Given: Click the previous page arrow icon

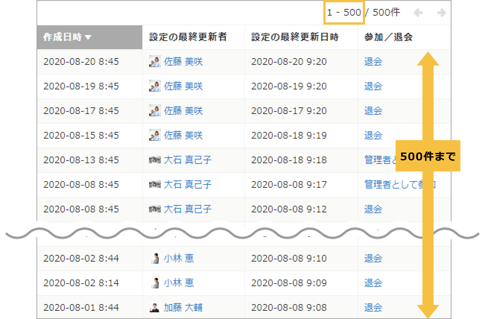Looking at the screenshot, I should tap(418, 12).
